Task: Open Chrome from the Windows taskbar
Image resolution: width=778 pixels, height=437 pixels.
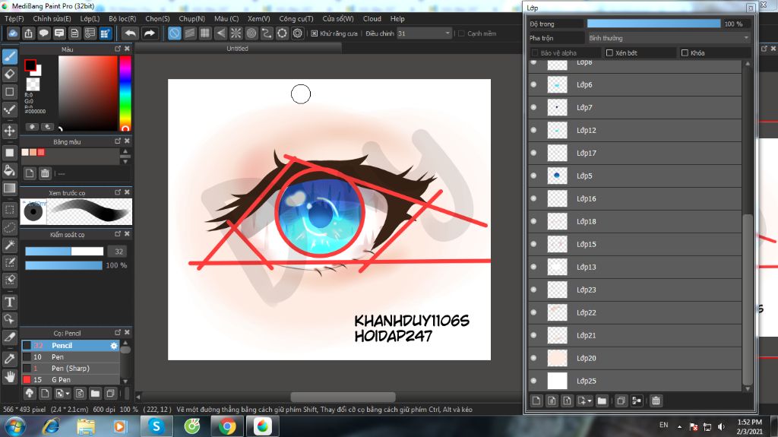Action: click(x=226, y=426)
